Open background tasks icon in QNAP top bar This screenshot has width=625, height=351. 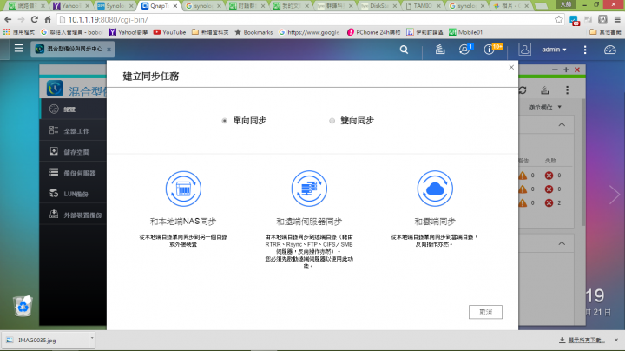[440, 50]
